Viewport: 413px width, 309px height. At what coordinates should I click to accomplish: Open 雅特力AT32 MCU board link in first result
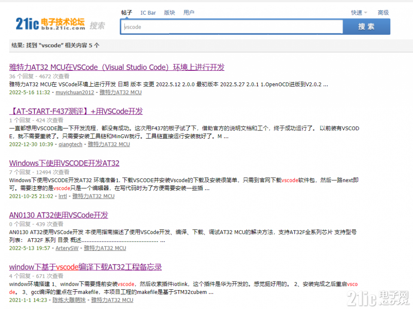[121, 92]
